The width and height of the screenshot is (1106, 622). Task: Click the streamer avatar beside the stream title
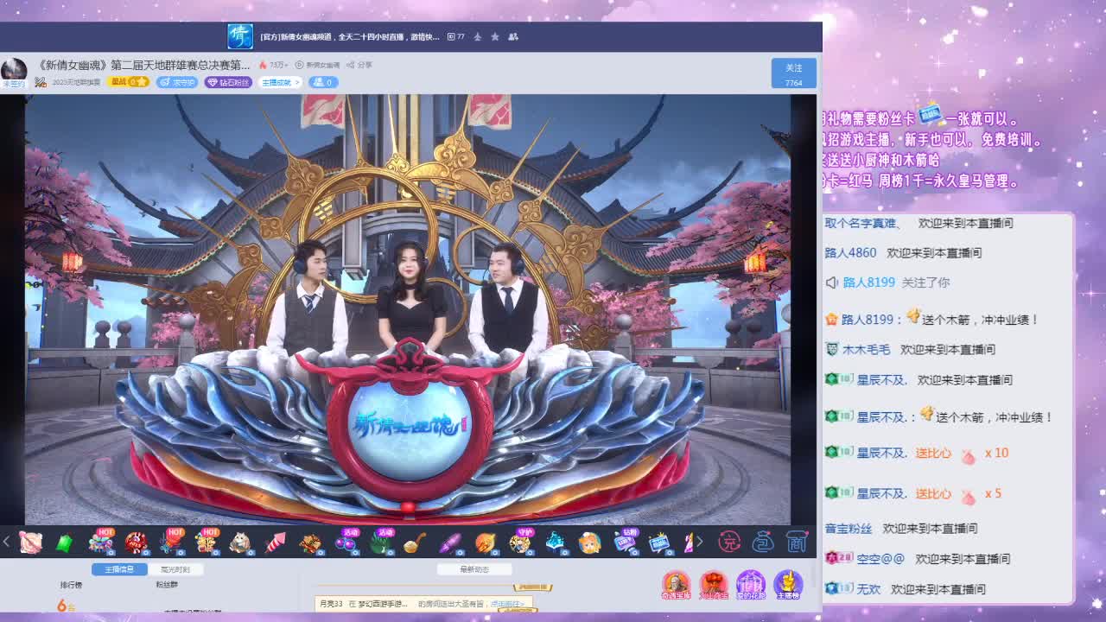coord(14,71)
